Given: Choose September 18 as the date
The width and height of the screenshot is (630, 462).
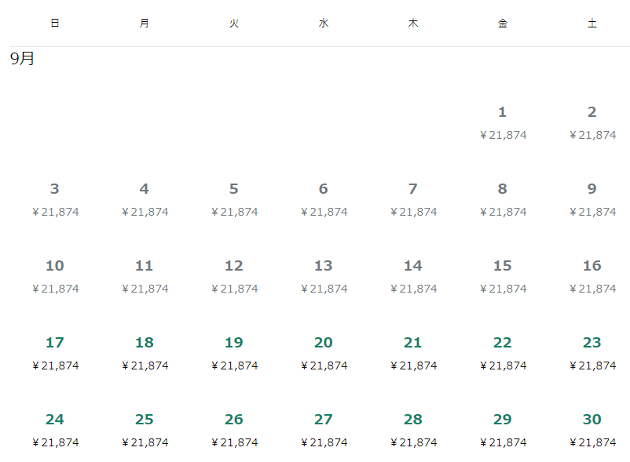Looking at the screenshot, I should [145, 352].
